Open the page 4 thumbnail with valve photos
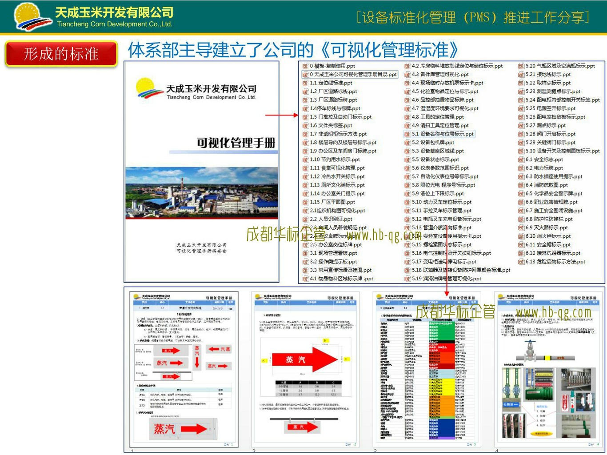607x455 pixels. [549, 370]
